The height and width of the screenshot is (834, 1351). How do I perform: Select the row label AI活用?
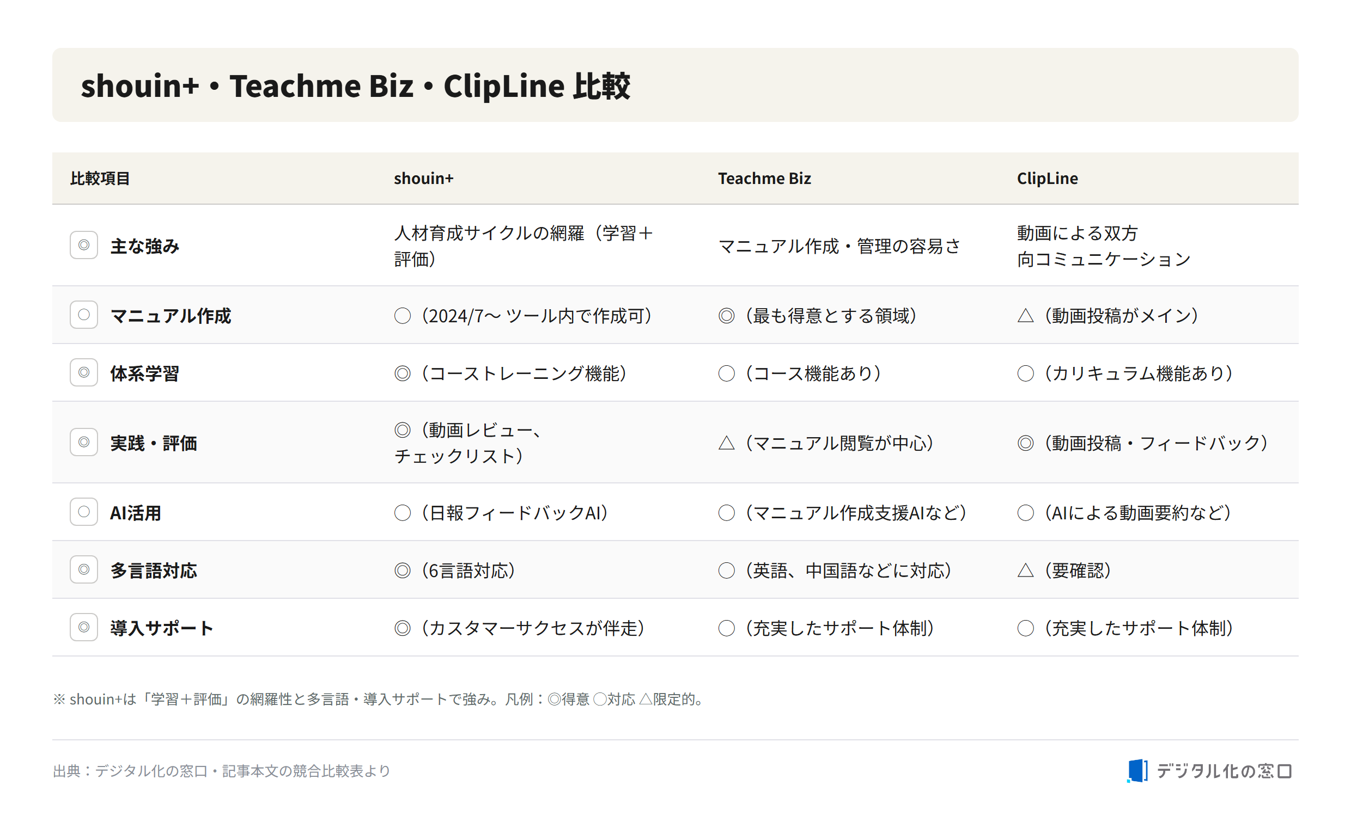pyautogui.click(x=136, y=513)
